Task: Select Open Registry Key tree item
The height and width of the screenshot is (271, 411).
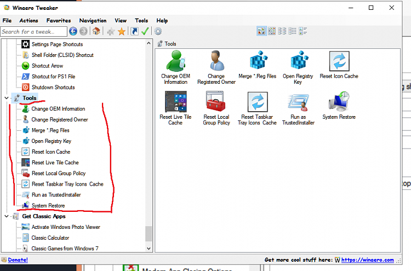Action: tap(51, 141)
